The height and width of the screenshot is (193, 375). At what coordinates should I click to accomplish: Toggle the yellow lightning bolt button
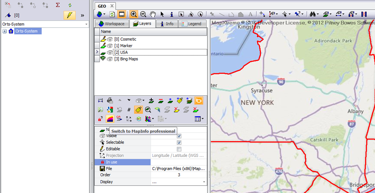coord(70,15)
